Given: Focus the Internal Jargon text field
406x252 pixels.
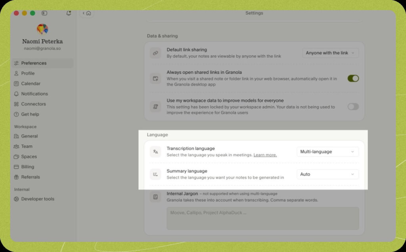Looking at the screenshot, I should [263, 218].
